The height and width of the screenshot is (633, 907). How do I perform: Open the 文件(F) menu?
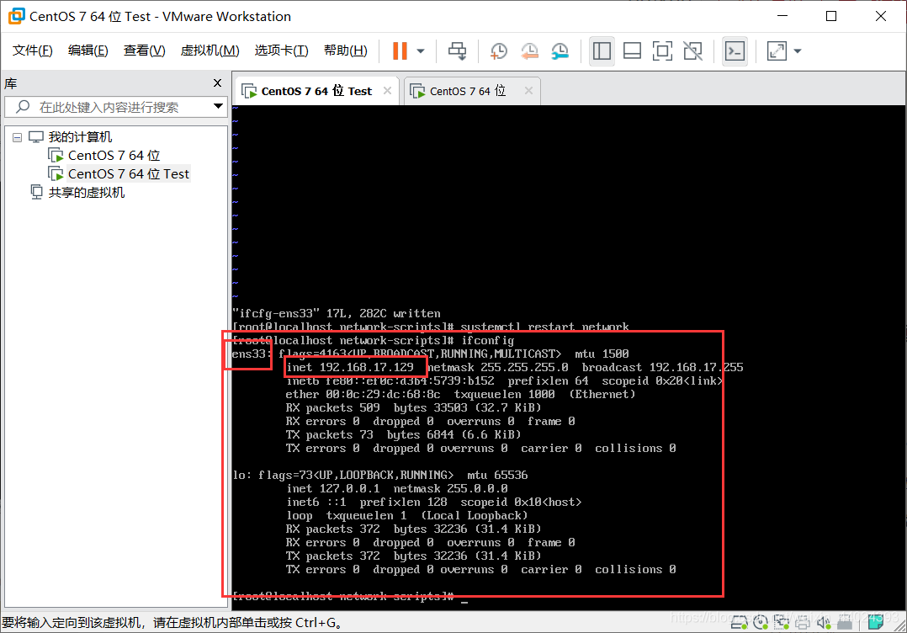point(32,51)
